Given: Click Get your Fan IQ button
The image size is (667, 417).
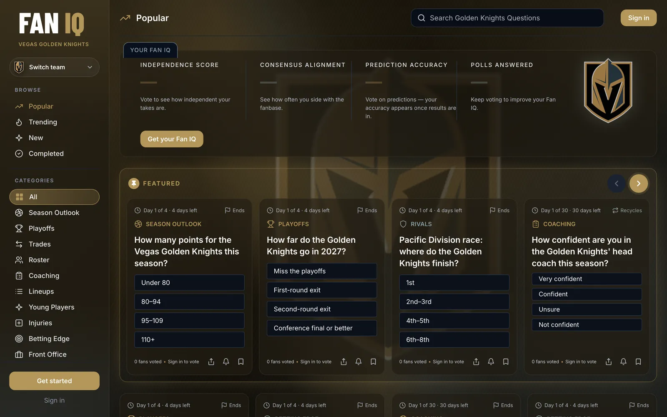Looking at the screenshot, I should pos(172,139).
